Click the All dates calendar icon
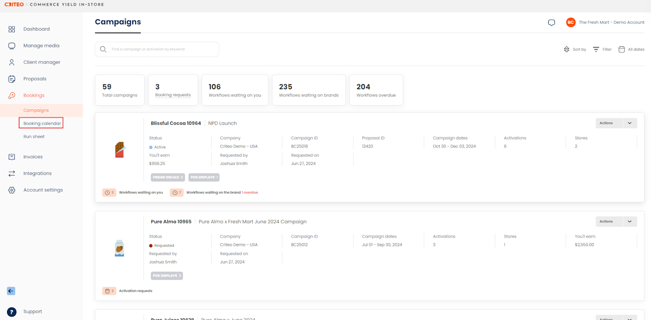The image size is (651, 320). click(x=622, y=49)
